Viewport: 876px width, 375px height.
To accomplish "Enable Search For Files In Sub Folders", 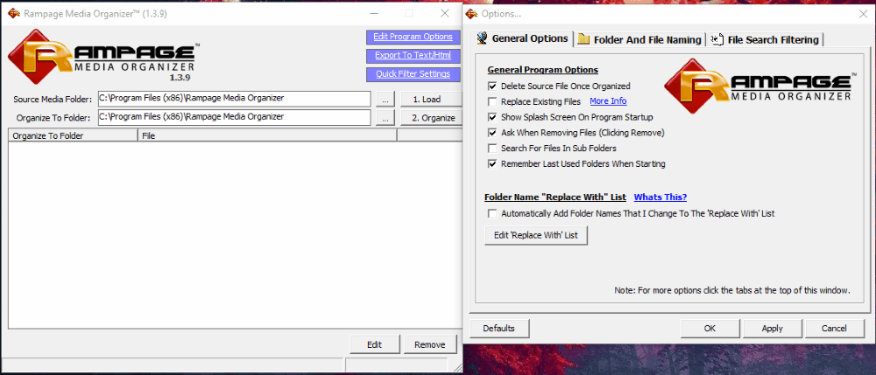I will click(492, 149).
